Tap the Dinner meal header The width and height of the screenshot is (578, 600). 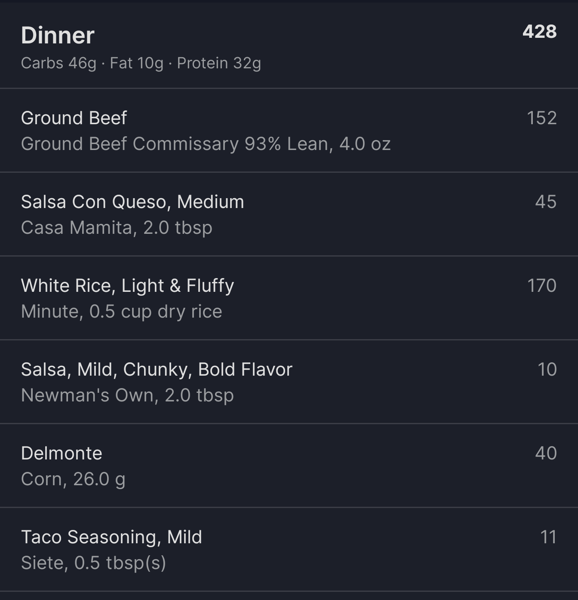(x=58, y=35)
